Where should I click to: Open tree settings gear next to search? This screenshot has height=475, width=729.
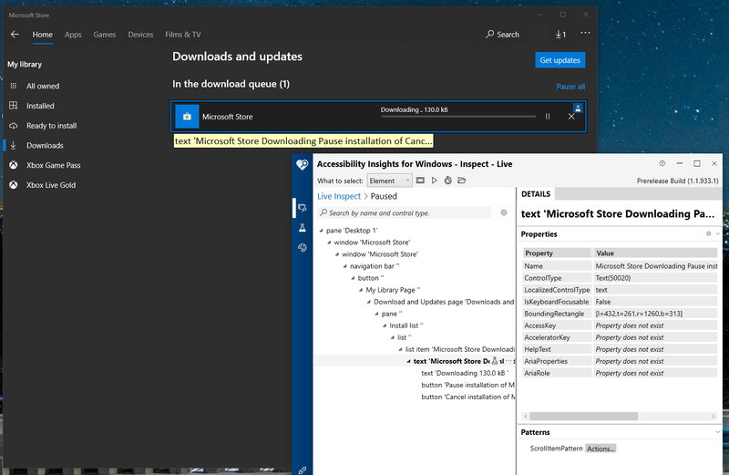pyautogui.click(x=504, y=212)
